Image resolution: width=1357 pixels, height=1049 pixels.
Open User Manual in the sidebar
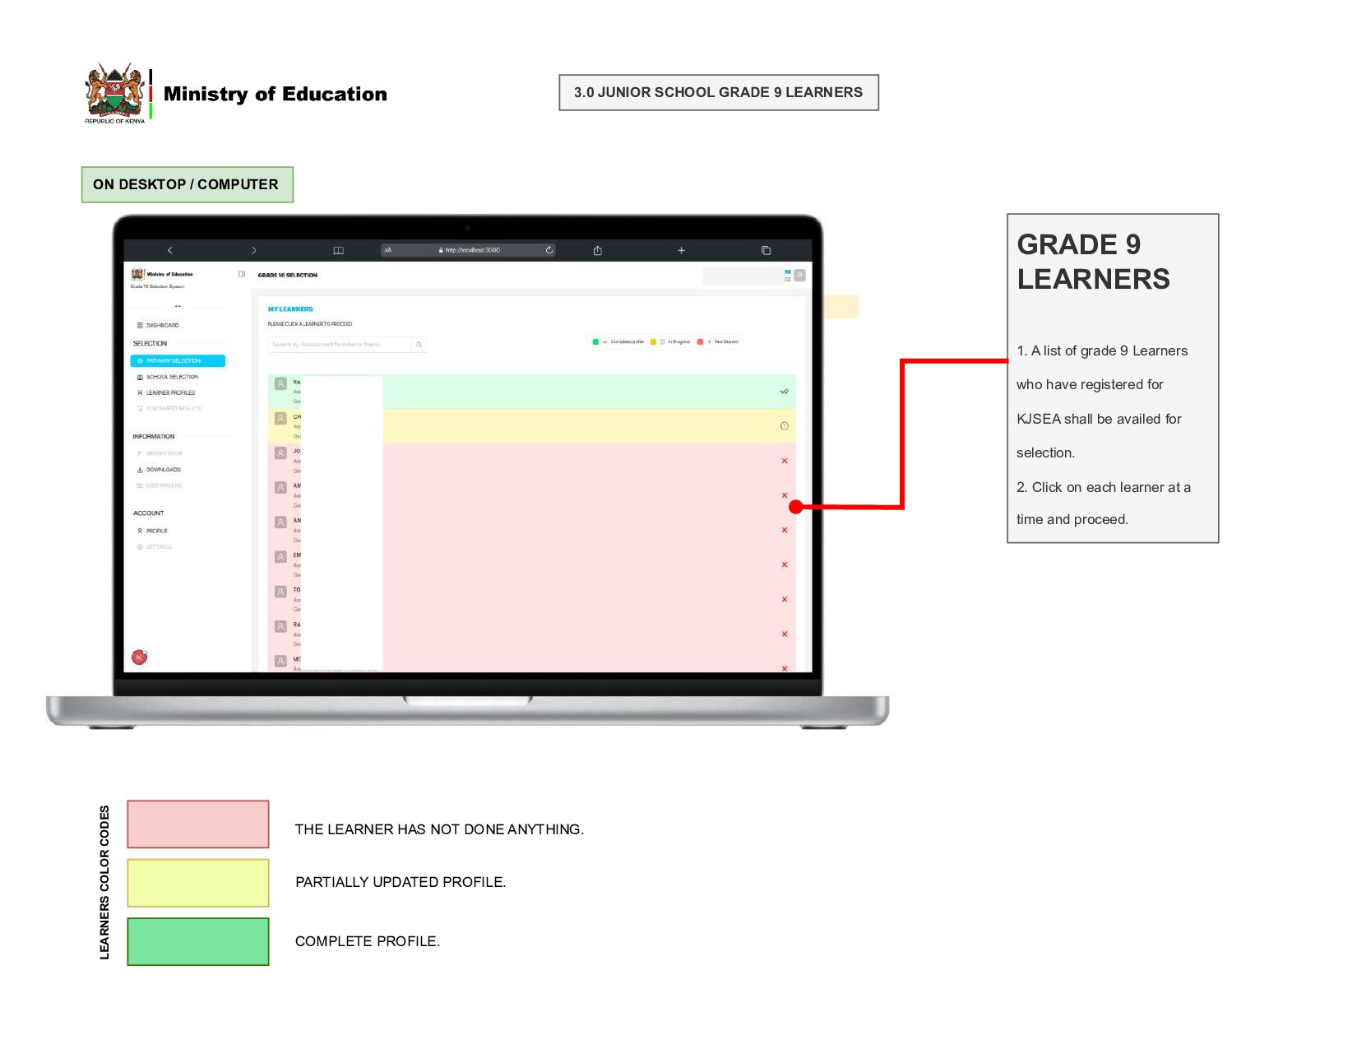160,485
